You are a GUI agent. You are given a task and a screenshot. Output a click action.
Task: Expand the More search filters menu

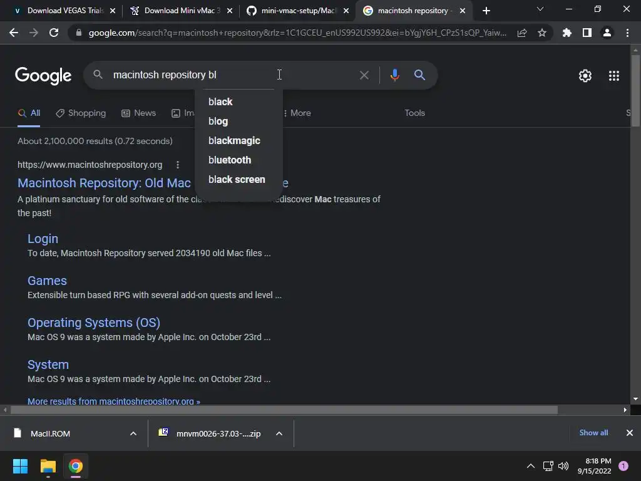(297, 113)
